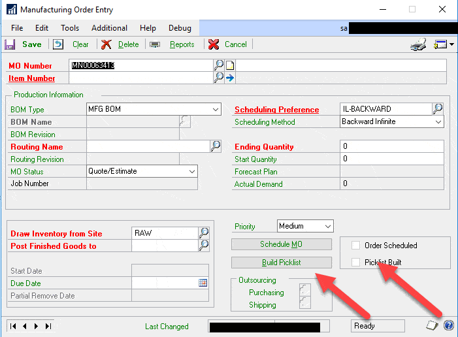The height and width of the screenshot is (337, 458).
Task: Open the help icon in status bar
Action: [x=449, y=326]
